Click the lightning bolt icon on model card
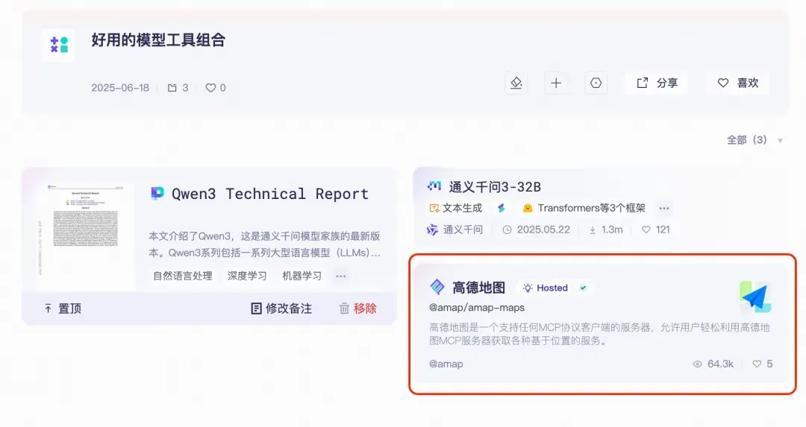 point(502,208)
